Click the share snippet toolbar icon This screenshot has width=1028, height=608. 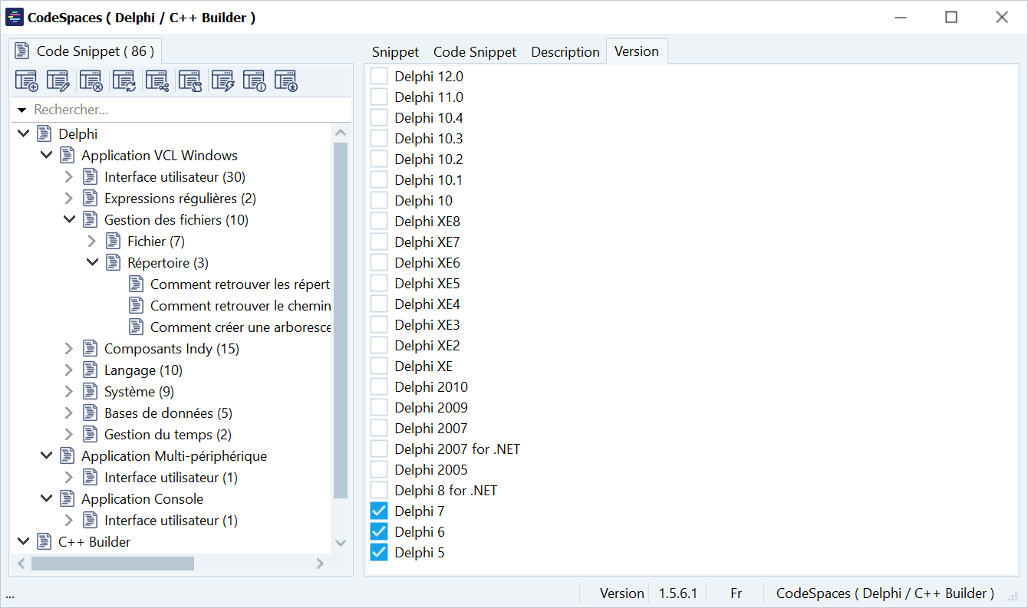(157, 81)
